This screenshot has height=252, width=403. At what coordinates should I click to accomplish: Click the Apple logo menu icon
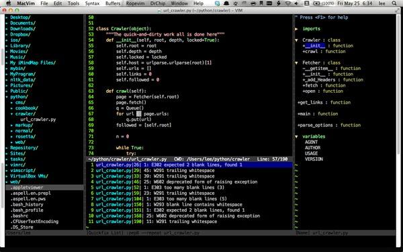click(9, 3)
